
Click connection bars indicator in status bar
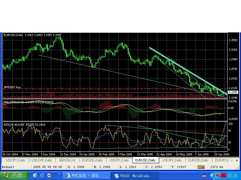pos(201,167)
